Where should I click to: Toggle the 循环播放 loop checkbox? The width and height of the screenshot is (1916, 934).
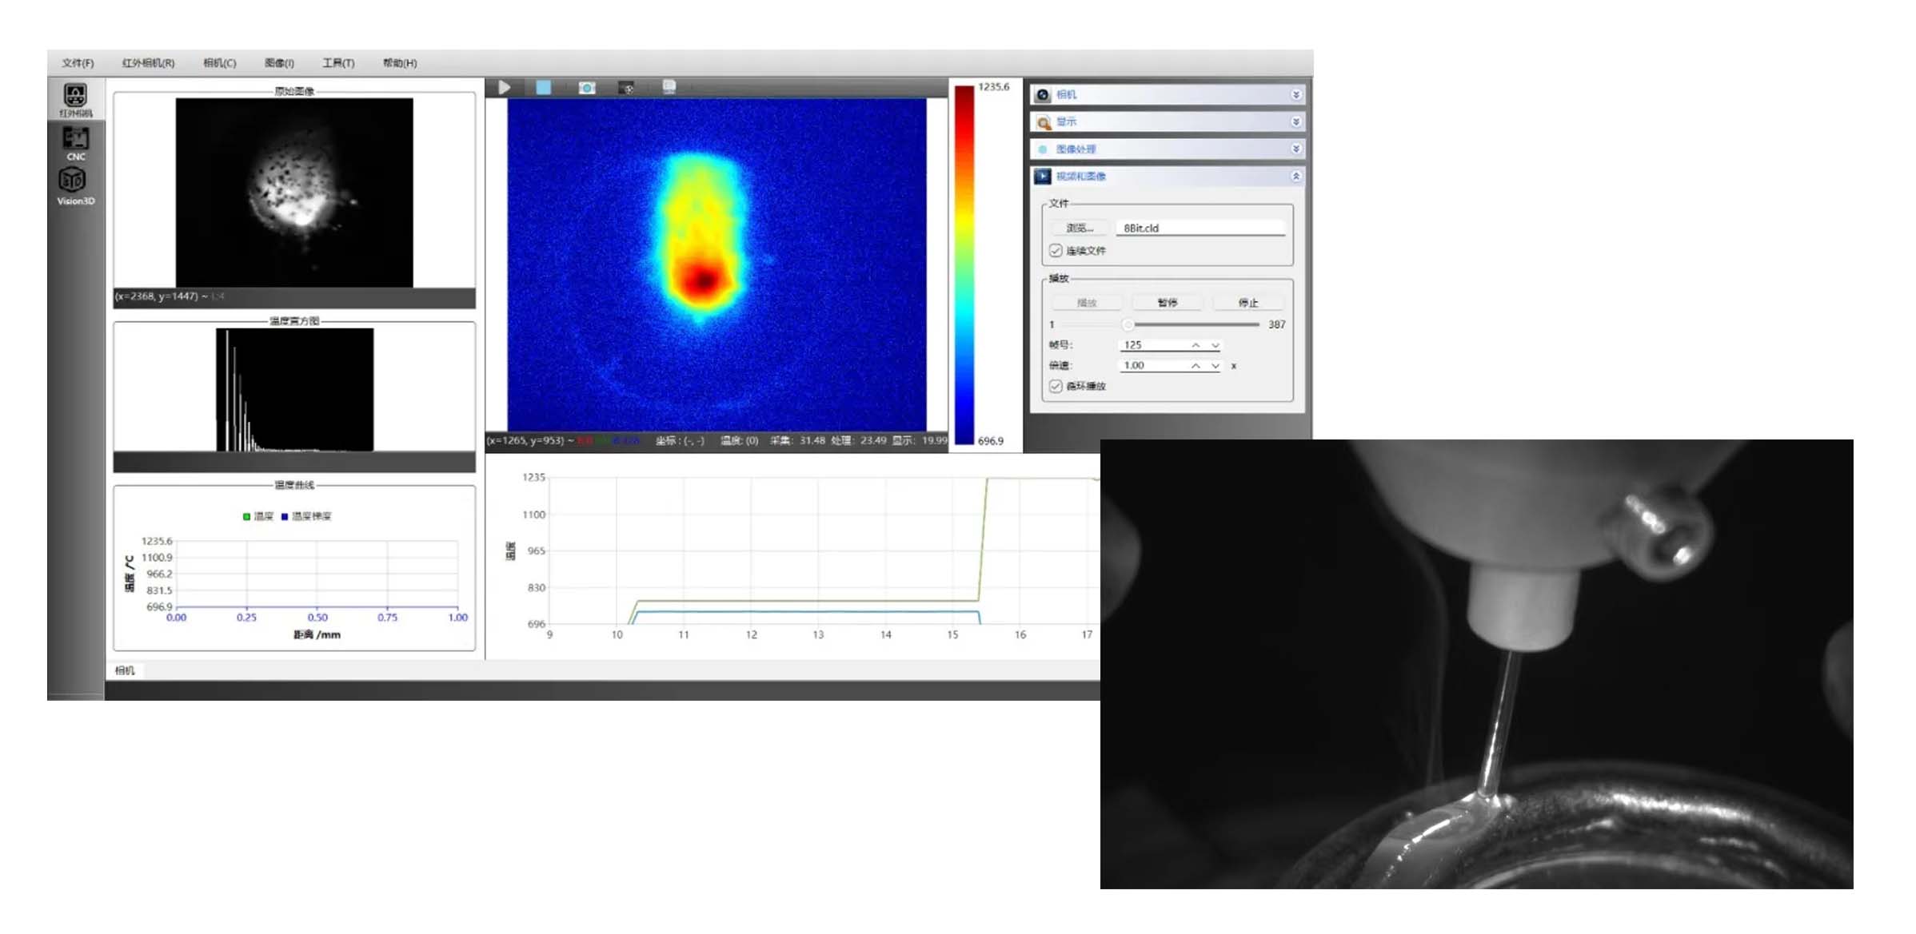click(x=1056, y=386)
